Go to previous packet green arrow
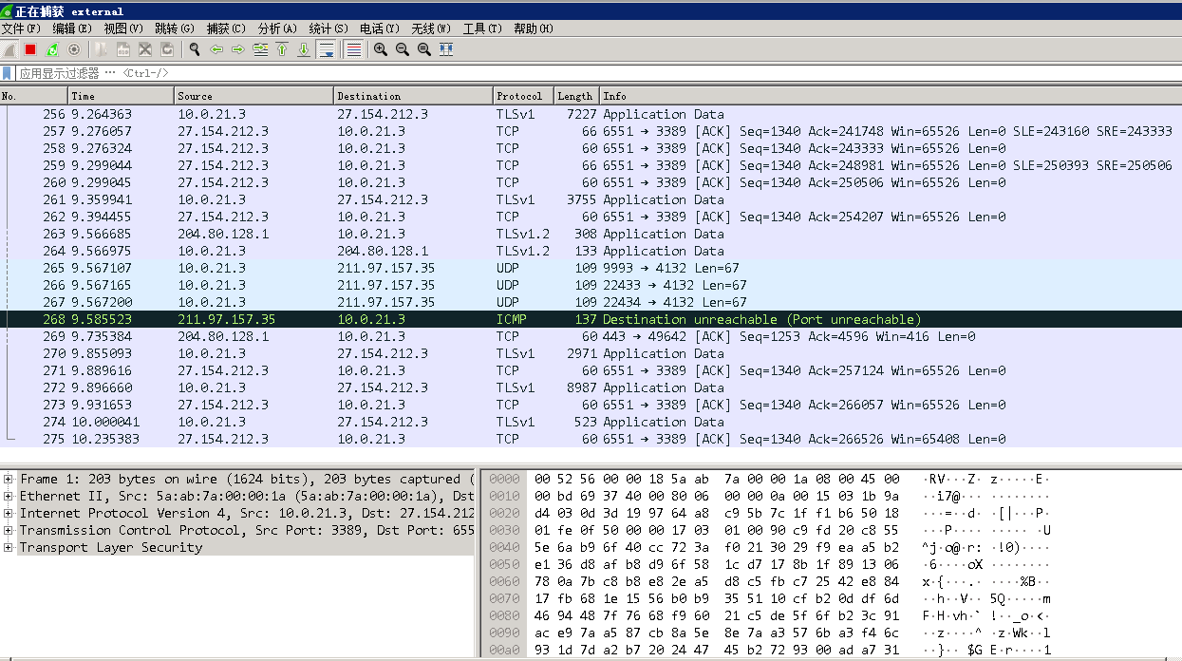The image size is (1182, 661). [216, 49]
